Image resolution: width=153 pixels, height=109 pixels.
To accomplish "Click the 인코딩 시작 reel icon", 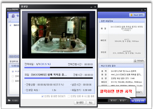I will pyautogui.click(x=132, y=101).
